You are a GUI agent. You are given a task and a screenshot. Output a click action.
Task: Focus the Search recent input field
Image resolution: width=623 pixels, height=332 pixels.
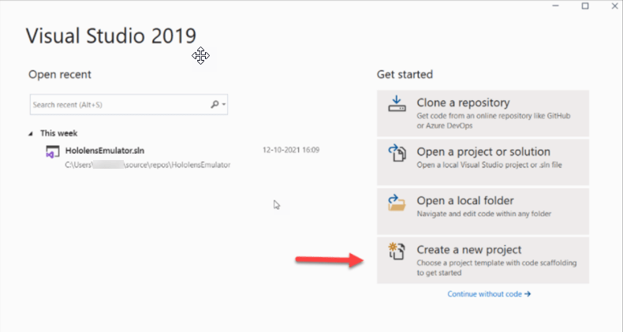point(118,104)
